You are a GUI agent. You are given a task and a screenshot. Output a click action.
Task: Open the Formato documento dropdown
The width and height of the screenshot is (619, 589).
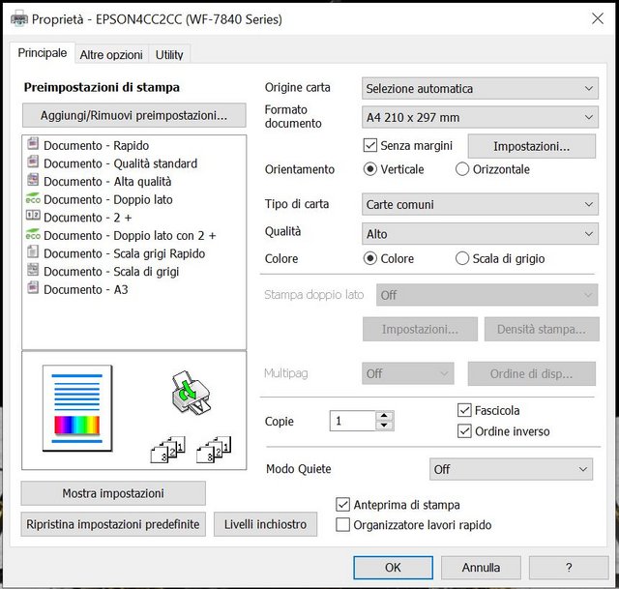coord(480,117)
